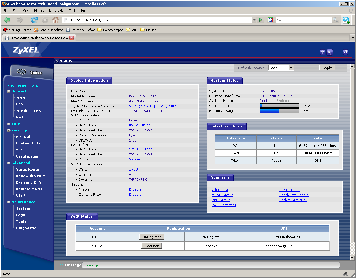
Task: Click the search magnifier icon
Action: click(x=336, y=20)
